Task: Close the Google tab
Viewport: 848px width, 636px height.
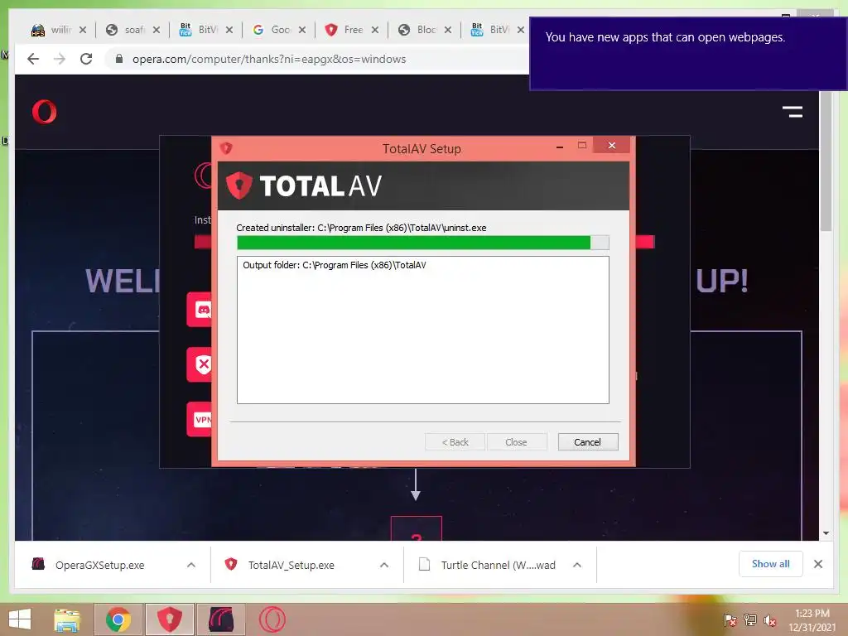Action: click(x=302, y=30)
